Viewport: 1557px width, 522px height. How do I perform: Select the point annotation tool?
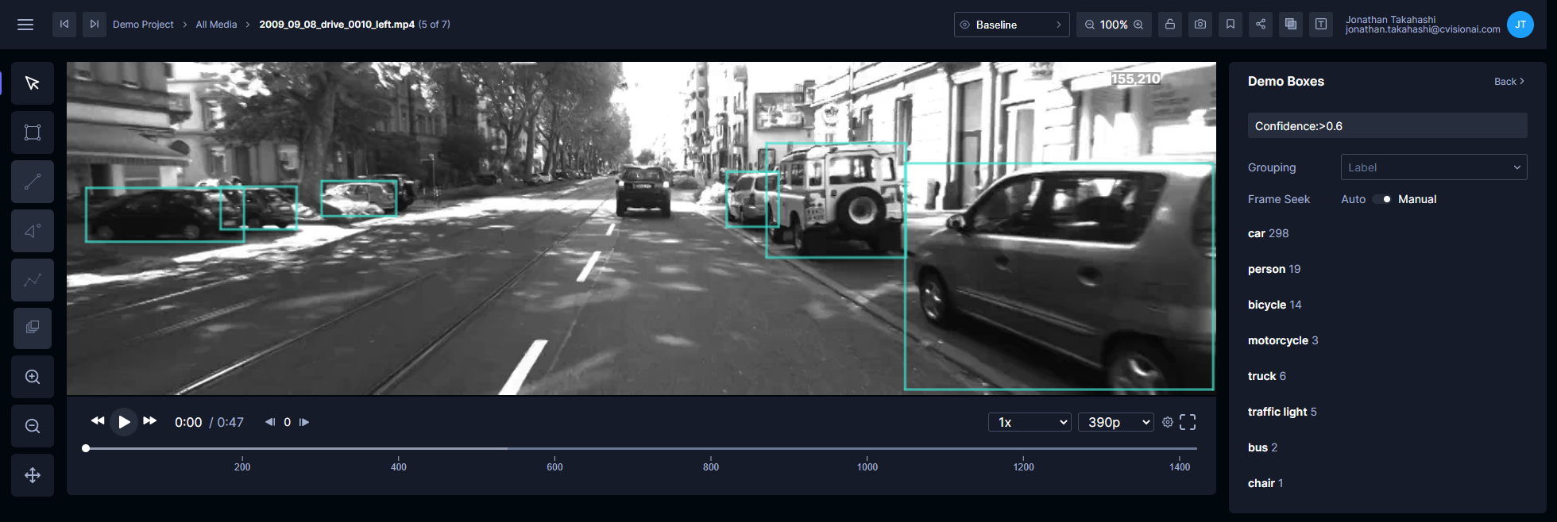pyautogui.click(x=33, y=231)
